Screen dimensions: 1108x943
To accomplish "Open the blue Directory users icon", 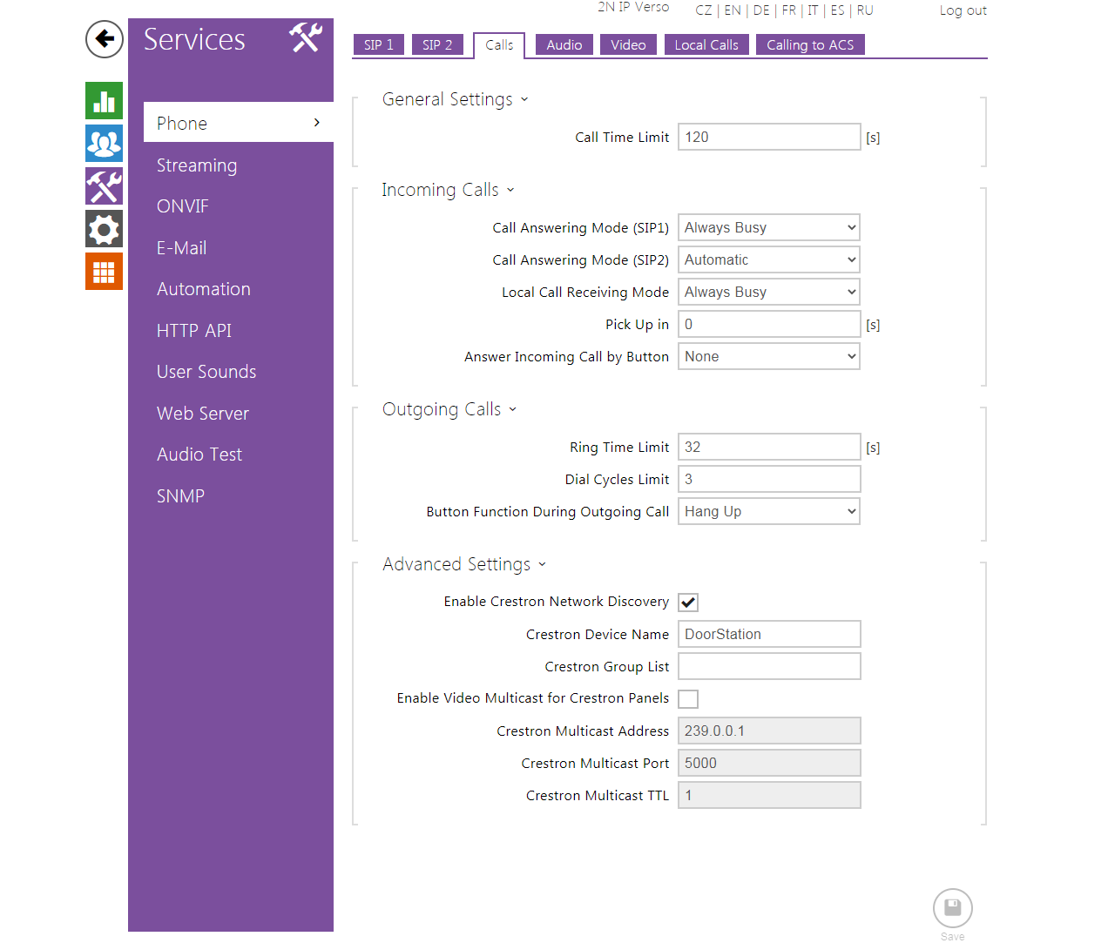I will (104, 144).
